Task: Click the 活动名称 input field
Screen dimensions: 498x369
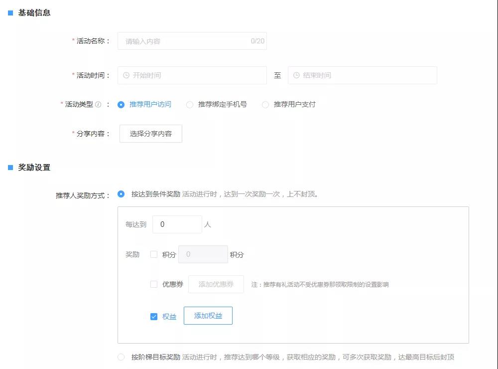Action: 192,41
